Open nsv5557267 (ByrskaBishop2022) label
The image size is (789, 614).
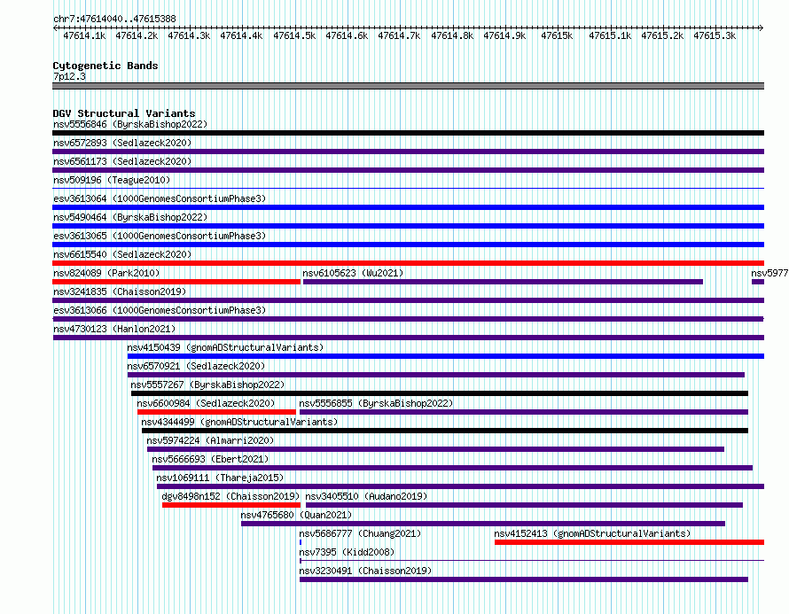(x=207, y=385)
